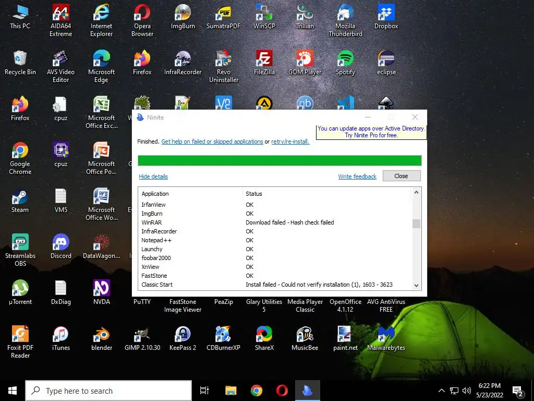Open 'Get help on failed or skipped applications' link

212,141
